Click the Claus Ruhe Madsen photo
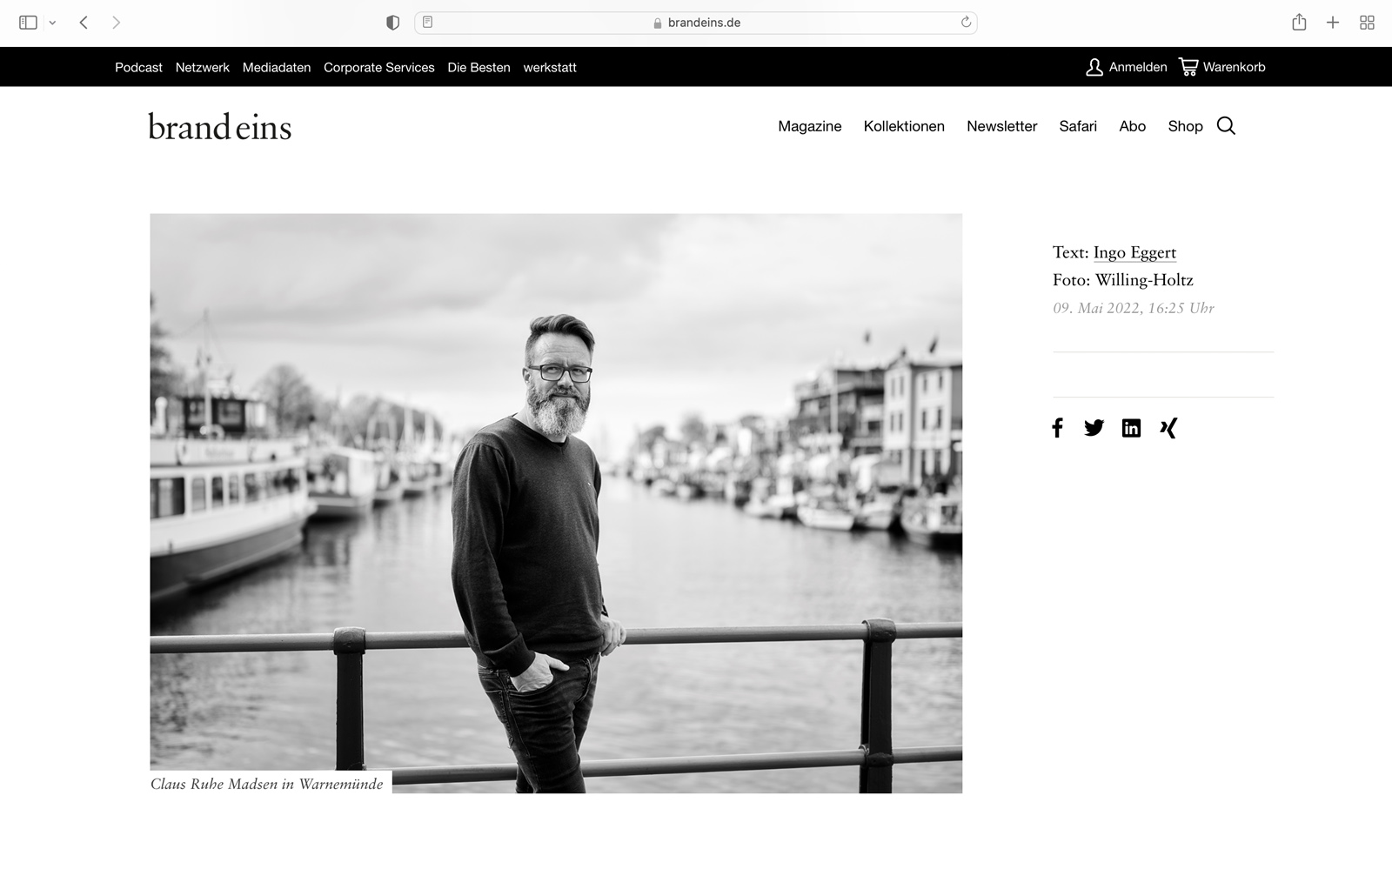This screenshot has width=1392, height=869. 556,503
